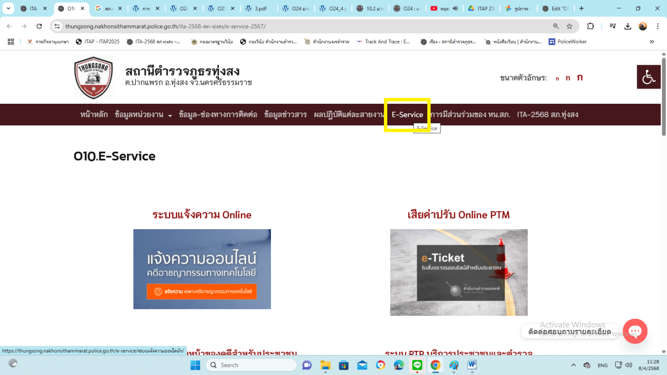Click the highlighted E-Service navigation link

tap(407, 115)
